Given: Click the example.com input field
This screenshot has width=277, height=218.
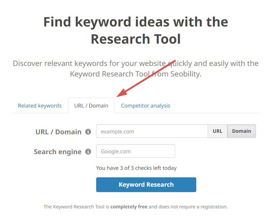Looking at the screenshot, I should 152,131.
